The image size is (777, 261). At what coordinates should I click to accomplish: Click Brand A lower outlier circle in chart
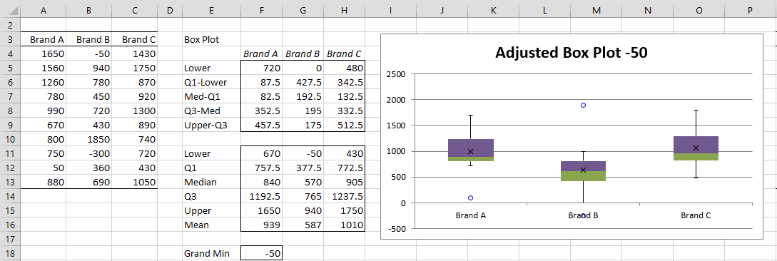(470, 198)
